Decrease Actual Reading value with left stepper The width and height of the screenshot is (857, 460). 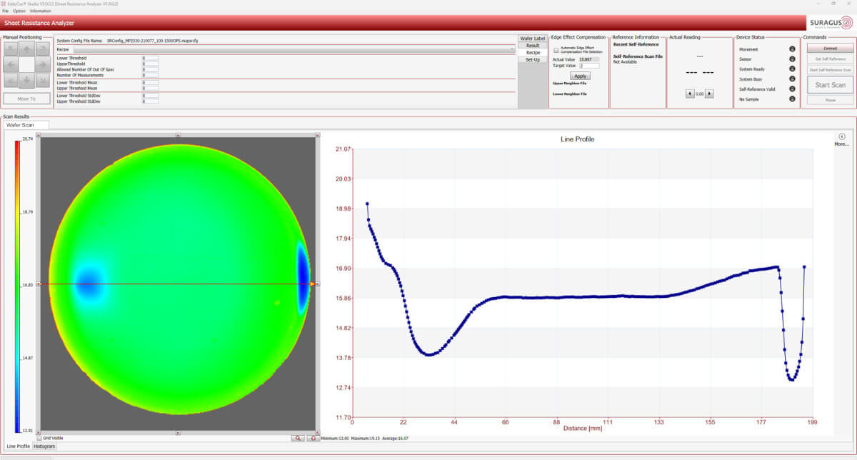pyautogui.click(x=688, y=94)
